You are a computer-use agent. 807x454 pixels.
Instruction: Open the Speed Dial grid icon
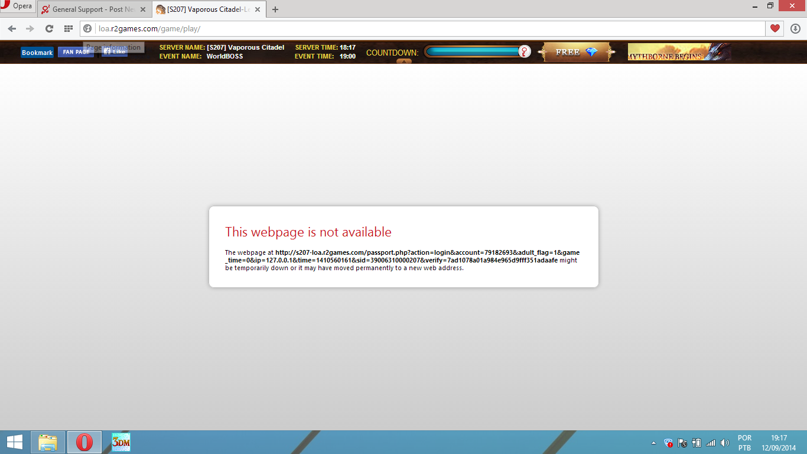coord(69,28)
